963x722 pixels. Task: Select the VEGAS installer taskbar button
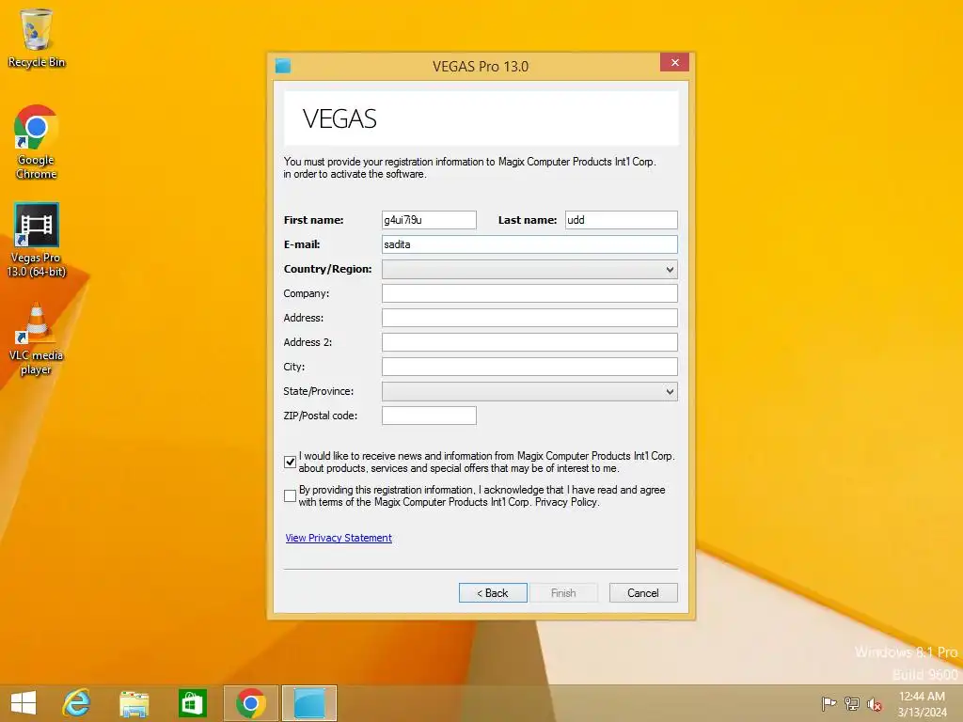308,703
